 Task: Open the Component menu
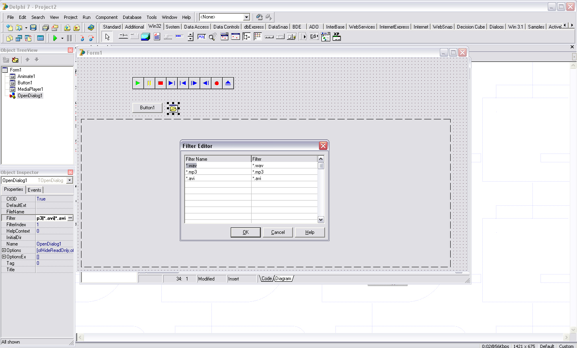click(x=107, y=17)
